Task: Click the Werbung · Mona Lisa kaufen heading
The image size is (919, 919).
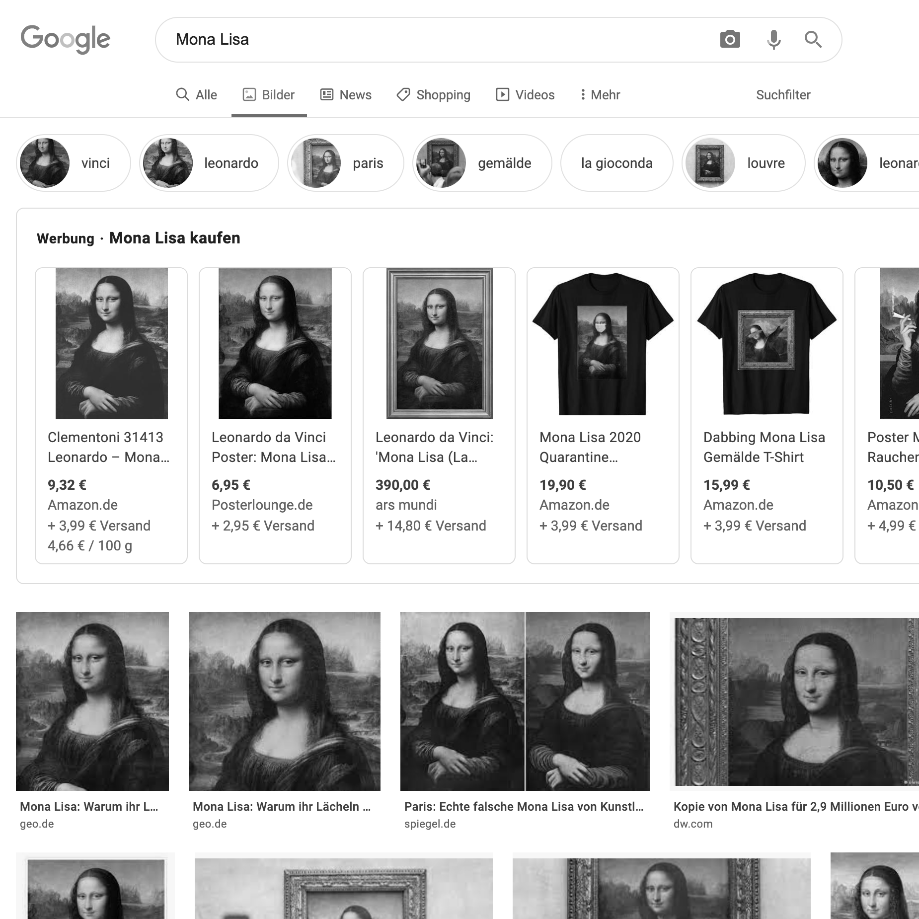Action: (x=139, y=238)
